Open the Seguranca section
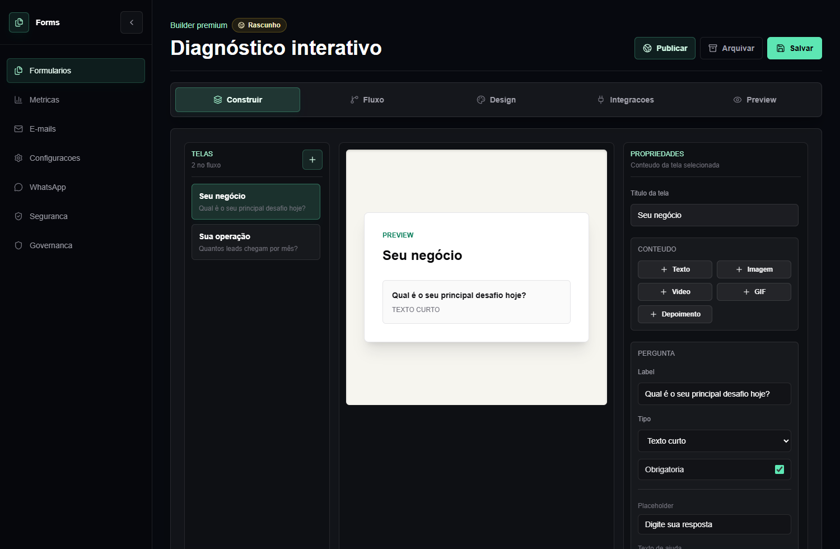This screenshot has width=840, height=549. coord(76,216)
